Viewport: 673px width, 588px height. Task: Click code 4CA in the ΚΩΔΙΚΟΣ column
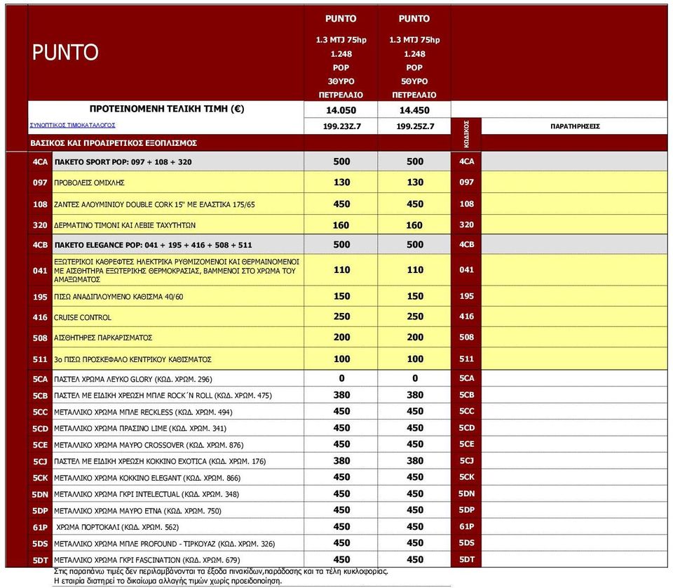467,161
